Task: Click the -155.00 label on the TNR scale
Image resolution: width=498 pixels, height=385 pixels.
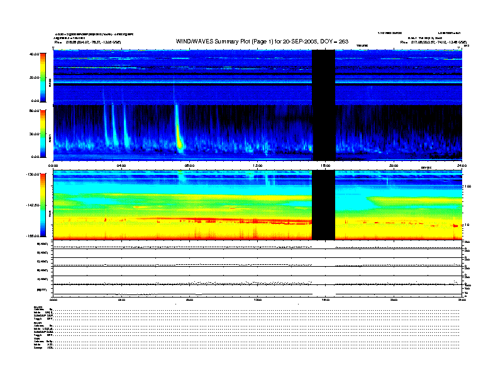Action: [33, 236]
